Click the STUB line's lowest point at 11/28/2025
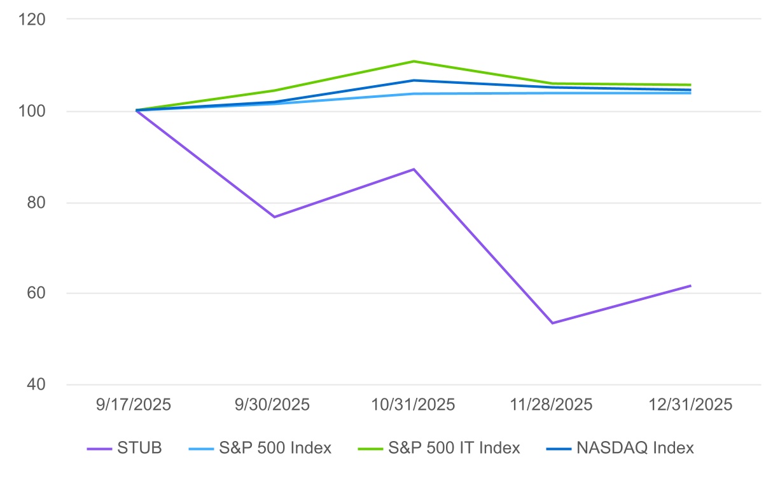The image size is (780, 483). 552,323
